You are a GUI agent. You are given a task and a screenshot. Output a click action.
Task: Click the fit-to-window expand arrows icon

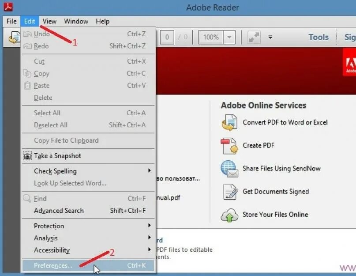coord(254,37)
